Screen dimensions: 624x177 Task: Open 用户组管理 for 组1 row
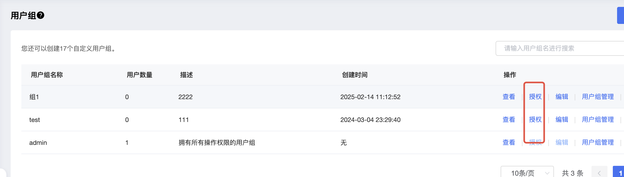598,97
